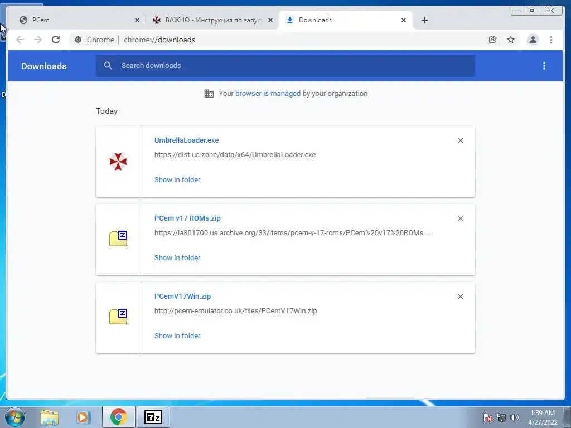571x428 pixels.
Task: Click the Today date heading
Action: [107, 111]
